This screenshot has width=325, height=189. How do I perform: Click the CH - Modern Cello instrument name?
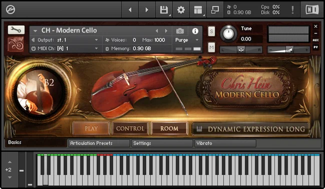[x=69, y=31]
